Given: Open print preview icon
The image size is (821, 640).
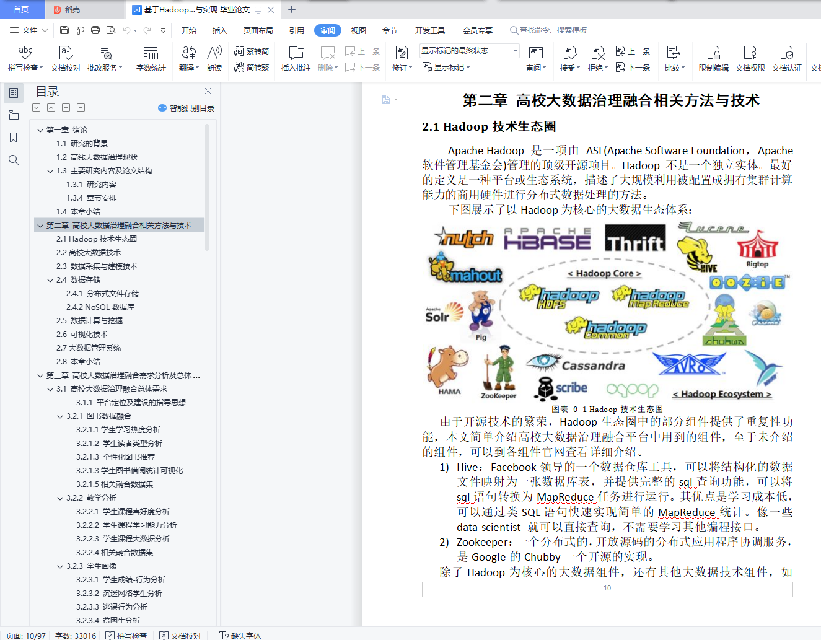Looking at the screenshot, I should point(111,30).
